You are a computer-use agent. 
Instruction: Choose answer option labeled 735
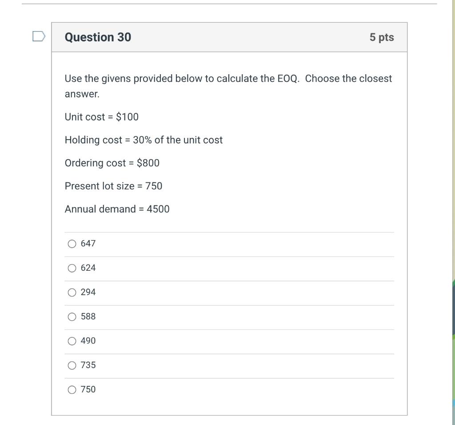(88, 365)
